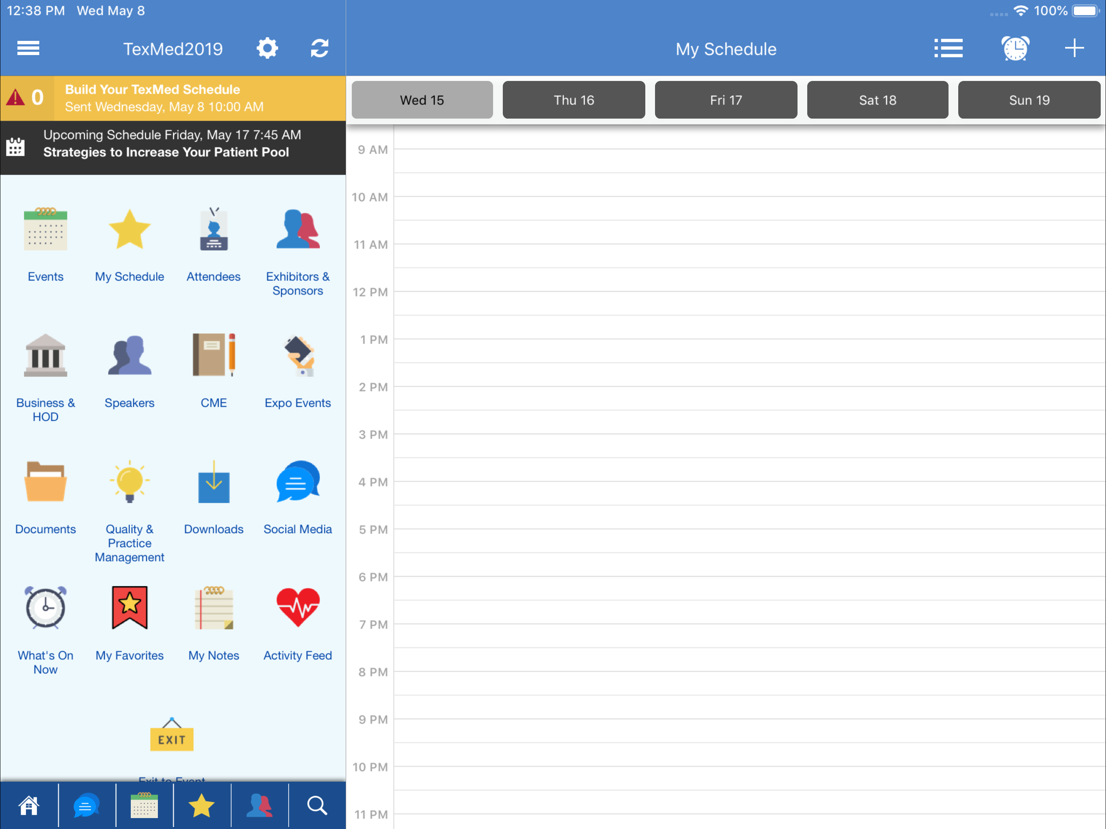Open My Schedule star icon in the grid
The height and width of the screenshot is (829, 1106).
pos(130,229)
